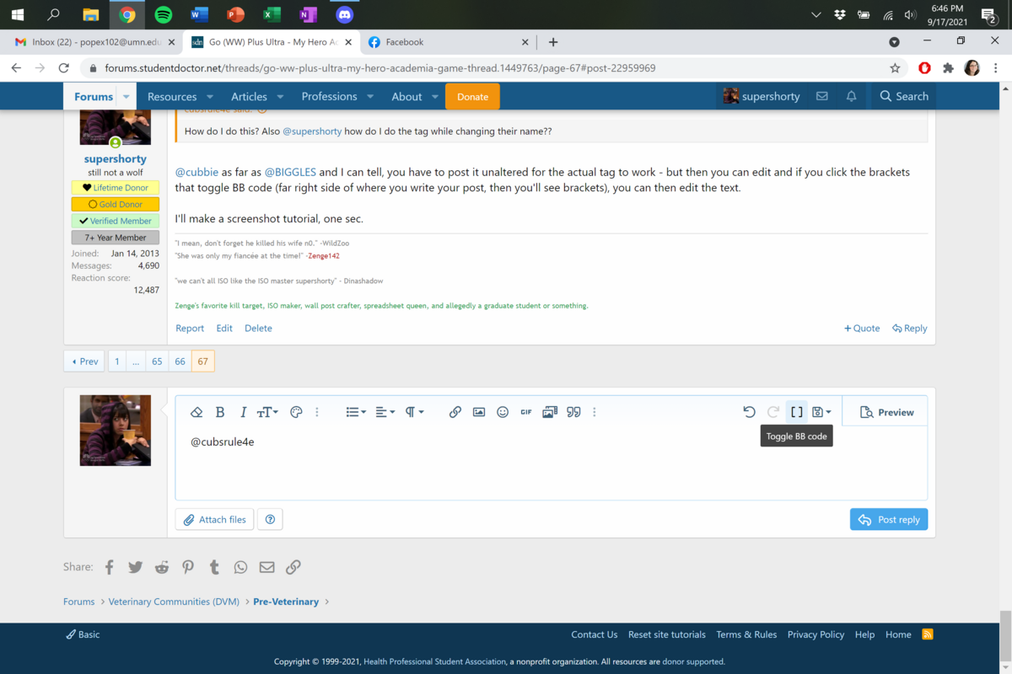The height and width of the screenshot is (674, 1012).
Task: Expand the font size dropdown
Action: (x=267, y=412)
